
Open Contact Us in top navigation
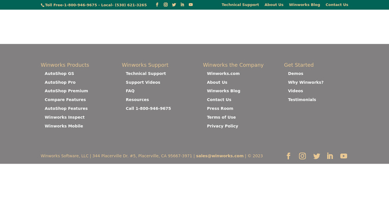pos(337,5)
